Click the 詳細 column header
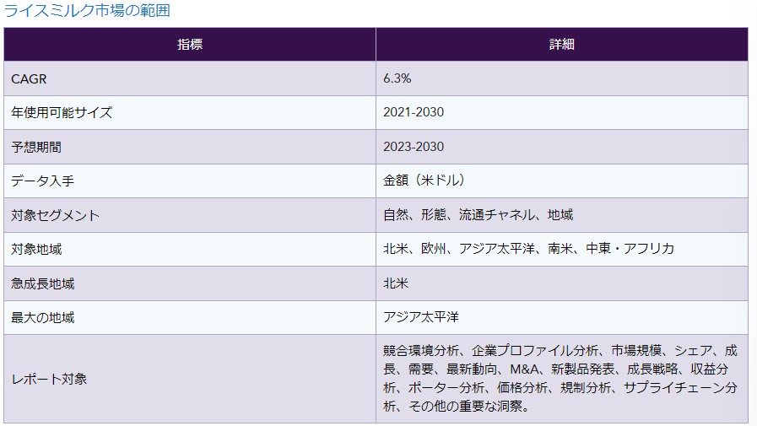This screenshot has height=426, width=757. (x=562, y=45)
